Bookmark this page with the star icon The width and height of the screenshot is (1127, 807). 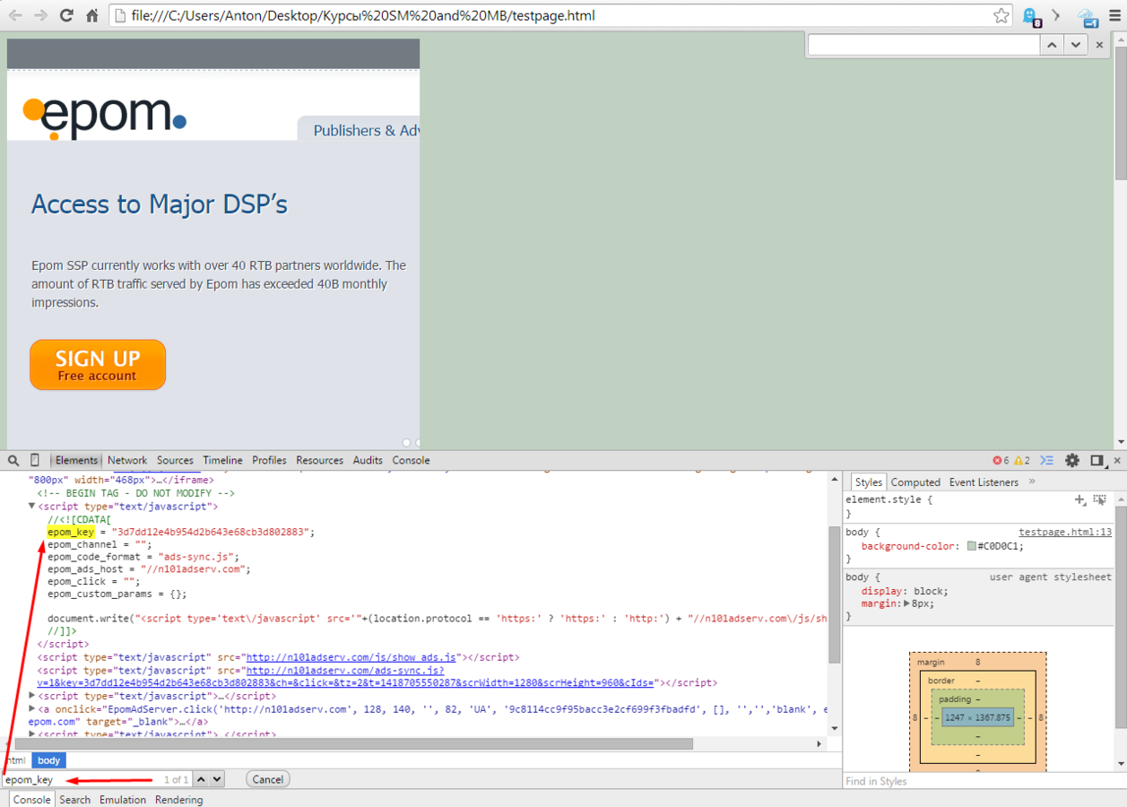tap(1001, 15)
